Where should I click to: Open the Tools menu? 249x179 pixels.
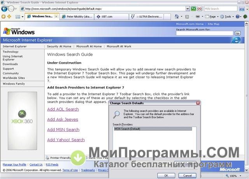click(227, 16)
